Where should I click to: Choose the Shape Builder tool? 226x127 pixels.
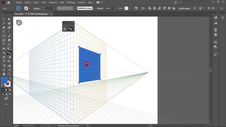(x=4, y=53)
